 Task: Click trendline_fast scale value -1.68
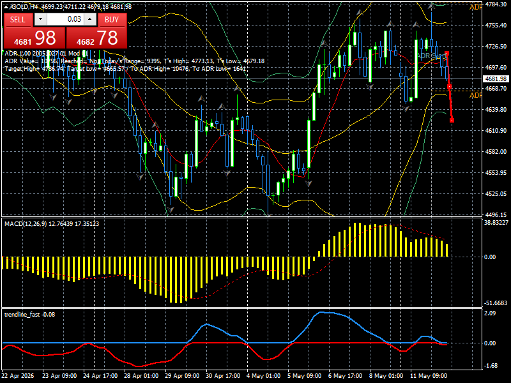pos(491,365)
